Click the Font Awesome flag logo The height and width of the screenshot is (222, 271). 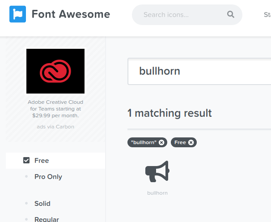(x=17, y=14)
